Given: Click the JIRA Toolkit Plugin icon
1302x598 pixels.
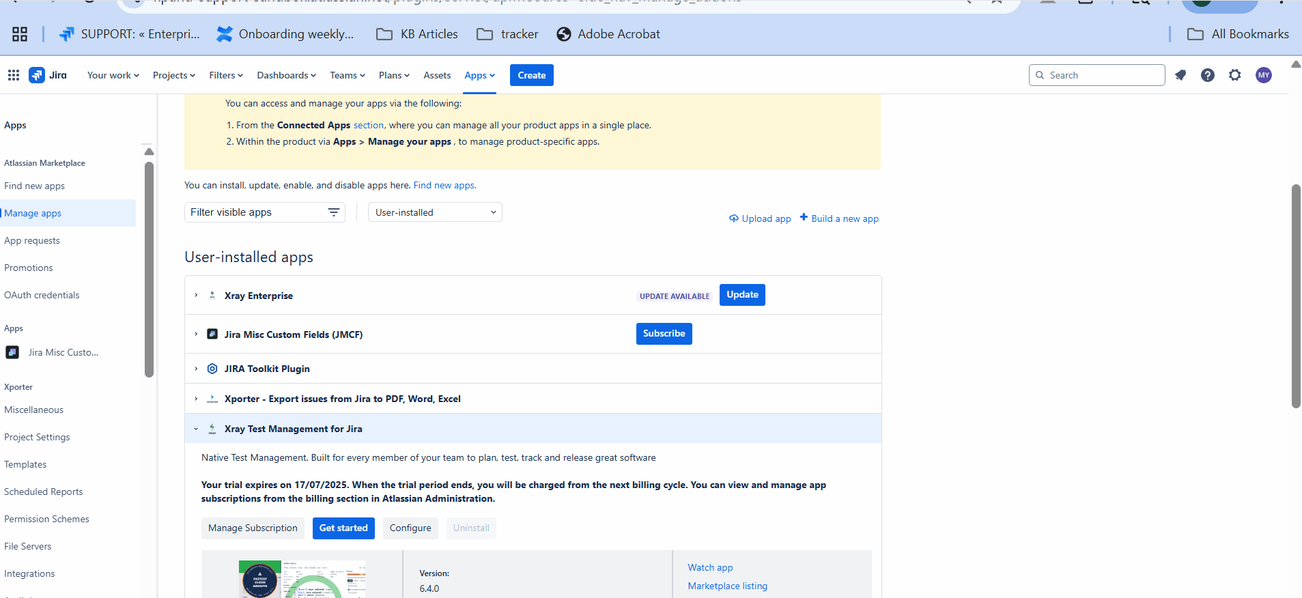Looking at the screenshot, I should (x=212, y=369).
